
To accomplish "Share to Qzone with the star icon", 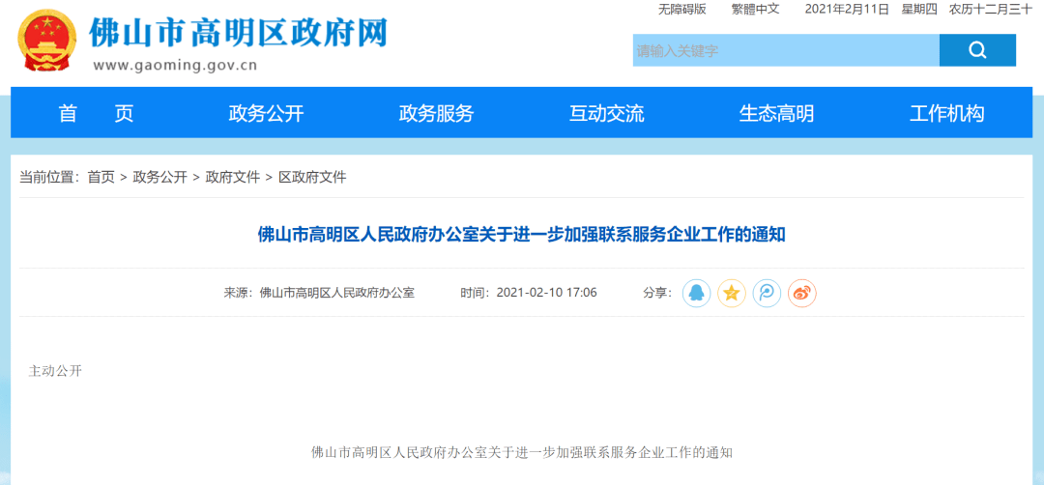I will coord(732,293).
